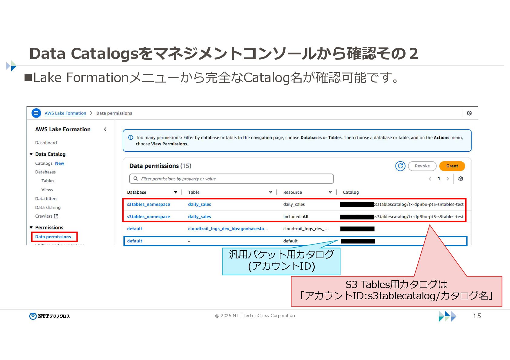The width and height of the screenshot is (510, 360).
Task: Select page 1 in pagination
Action: pyautogui.click(x=439, y=179)
